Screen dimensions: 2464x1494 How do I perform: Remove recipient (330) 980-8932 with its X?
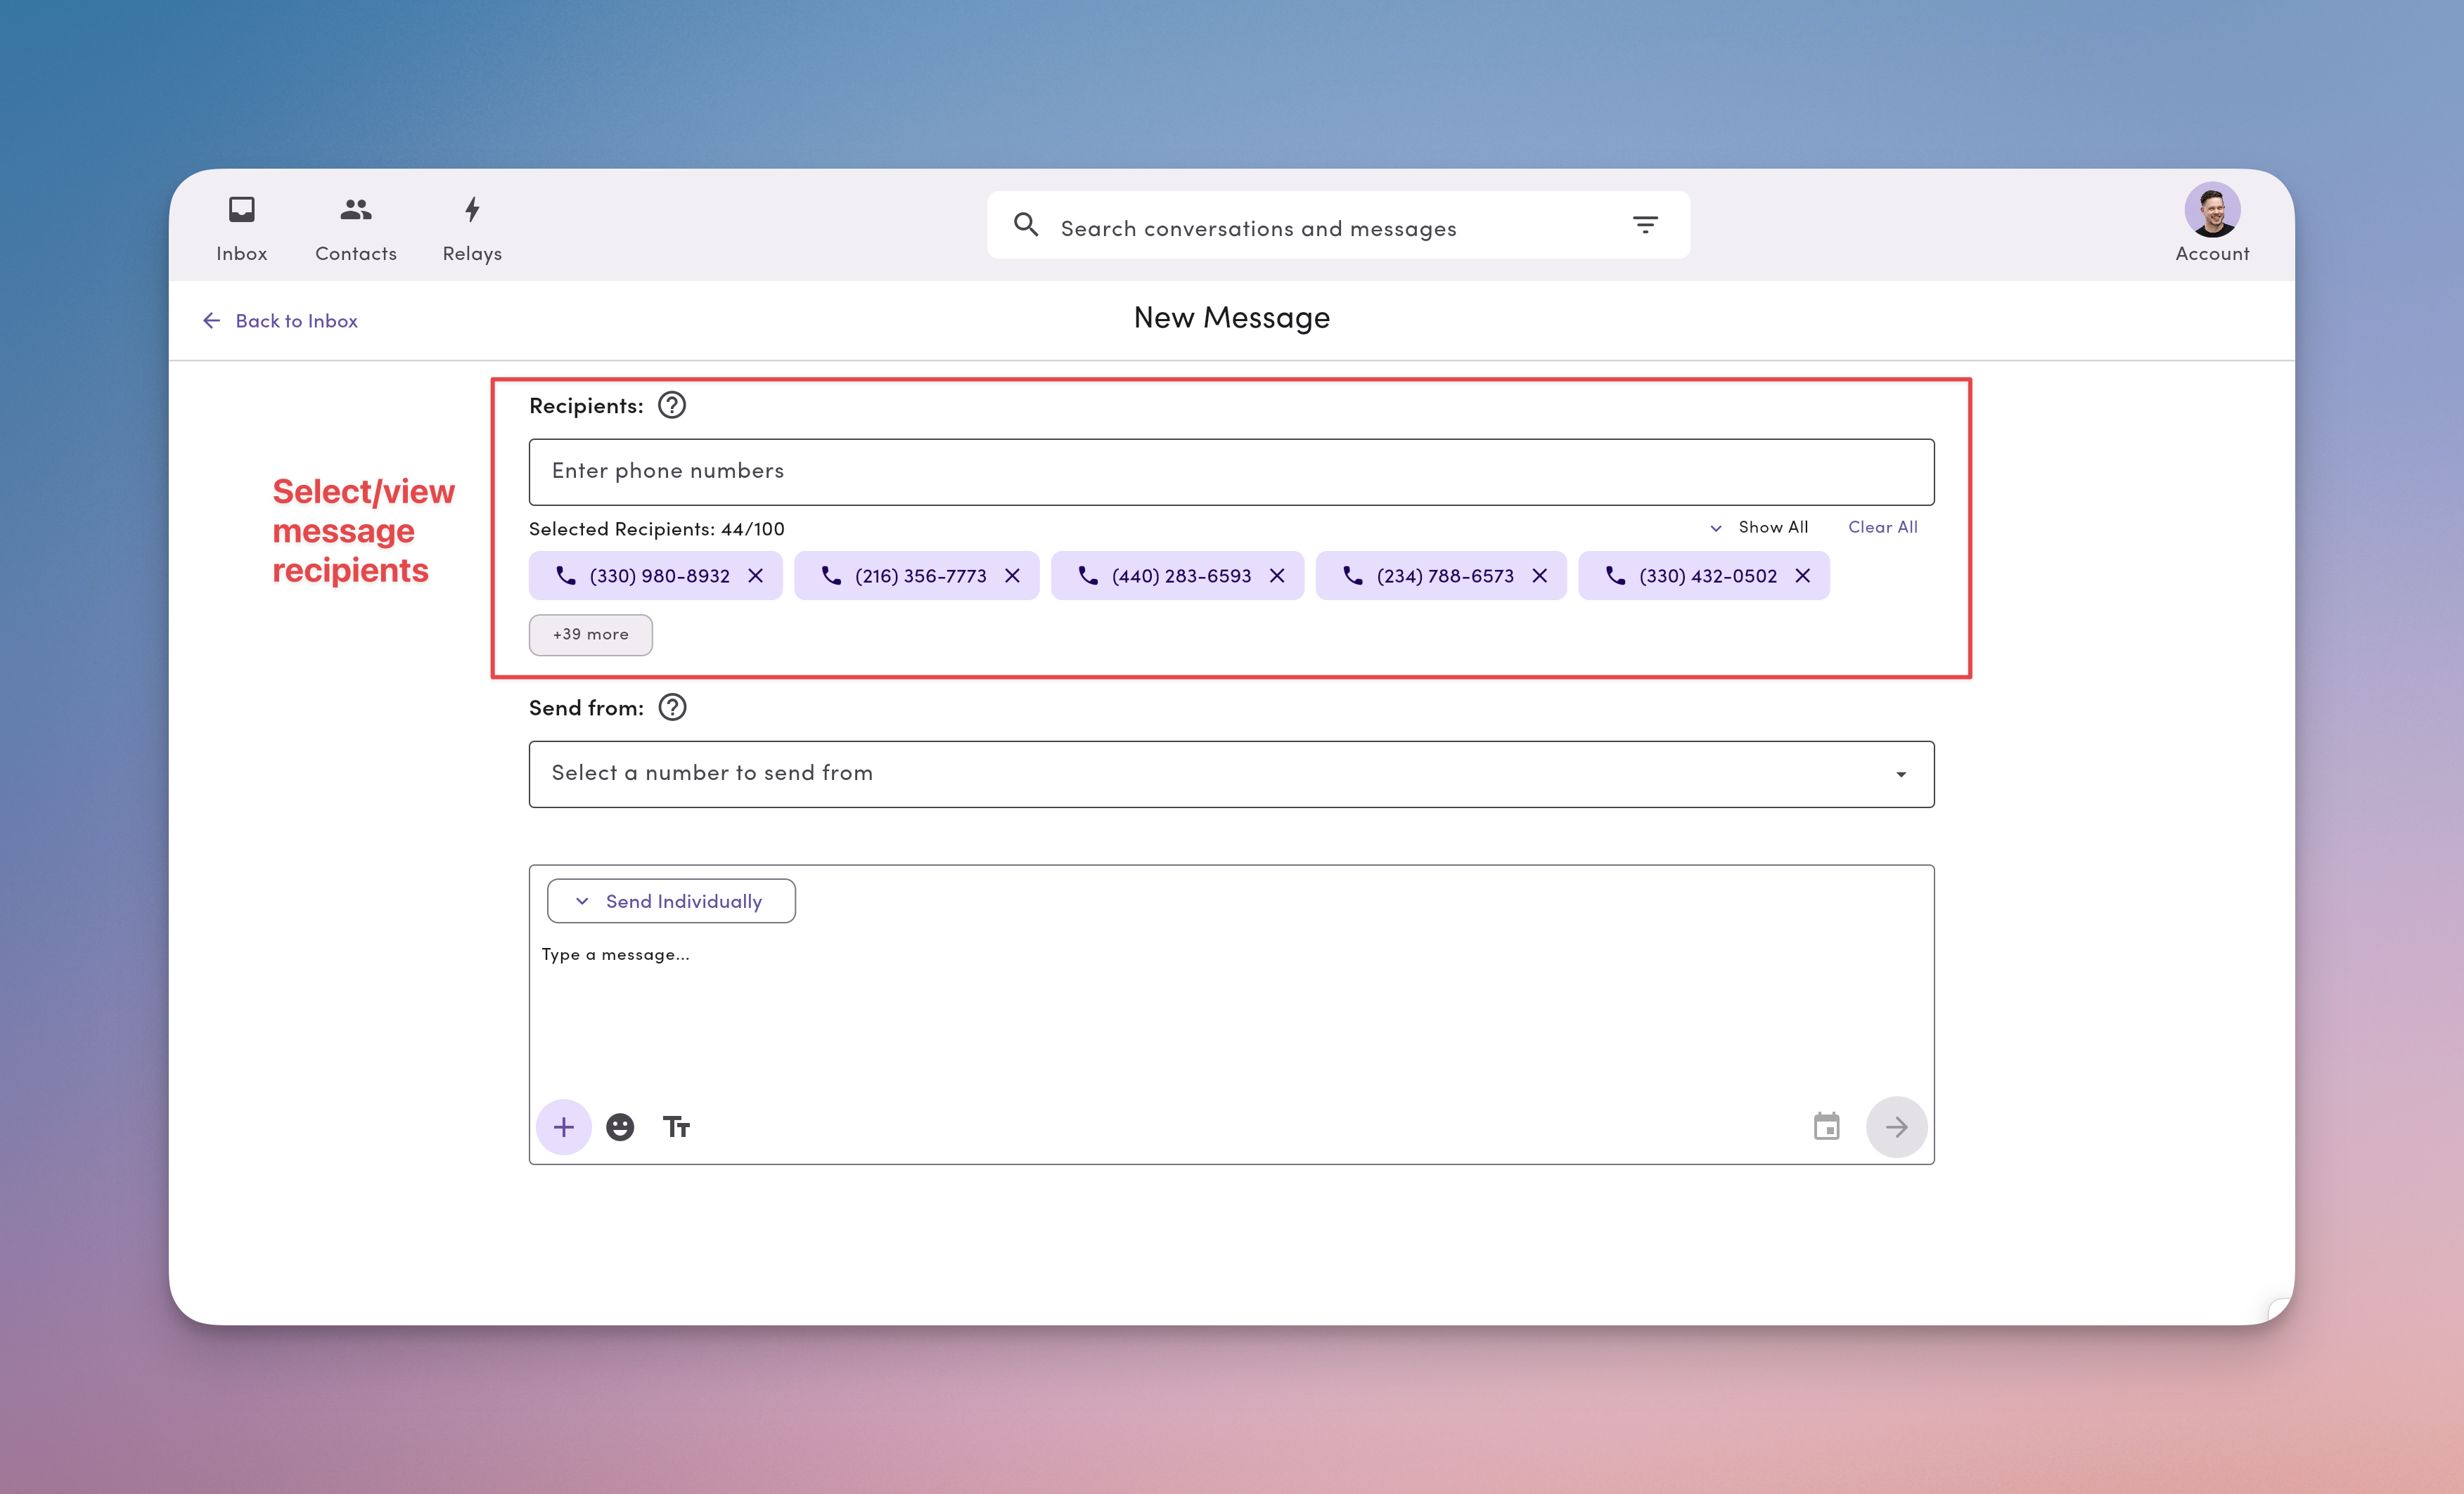[x=757, y=576]
